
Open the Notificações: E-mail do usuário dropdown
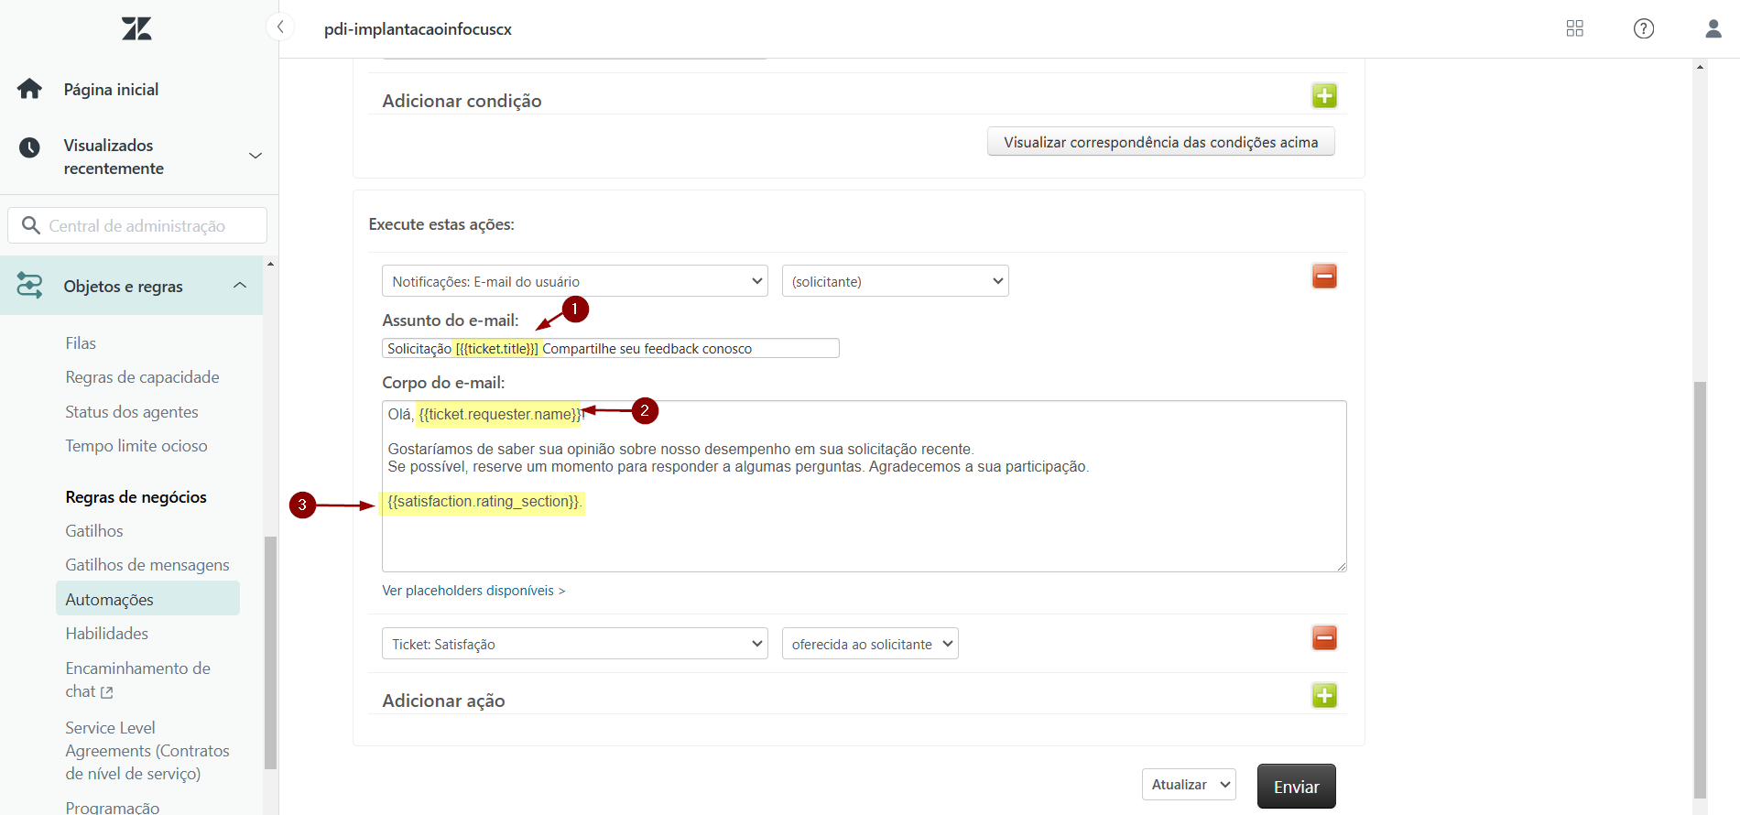tap(574, 281)
